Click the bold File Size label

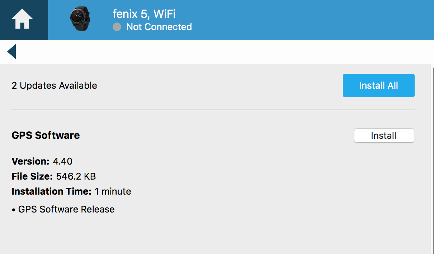pos(32,176)
